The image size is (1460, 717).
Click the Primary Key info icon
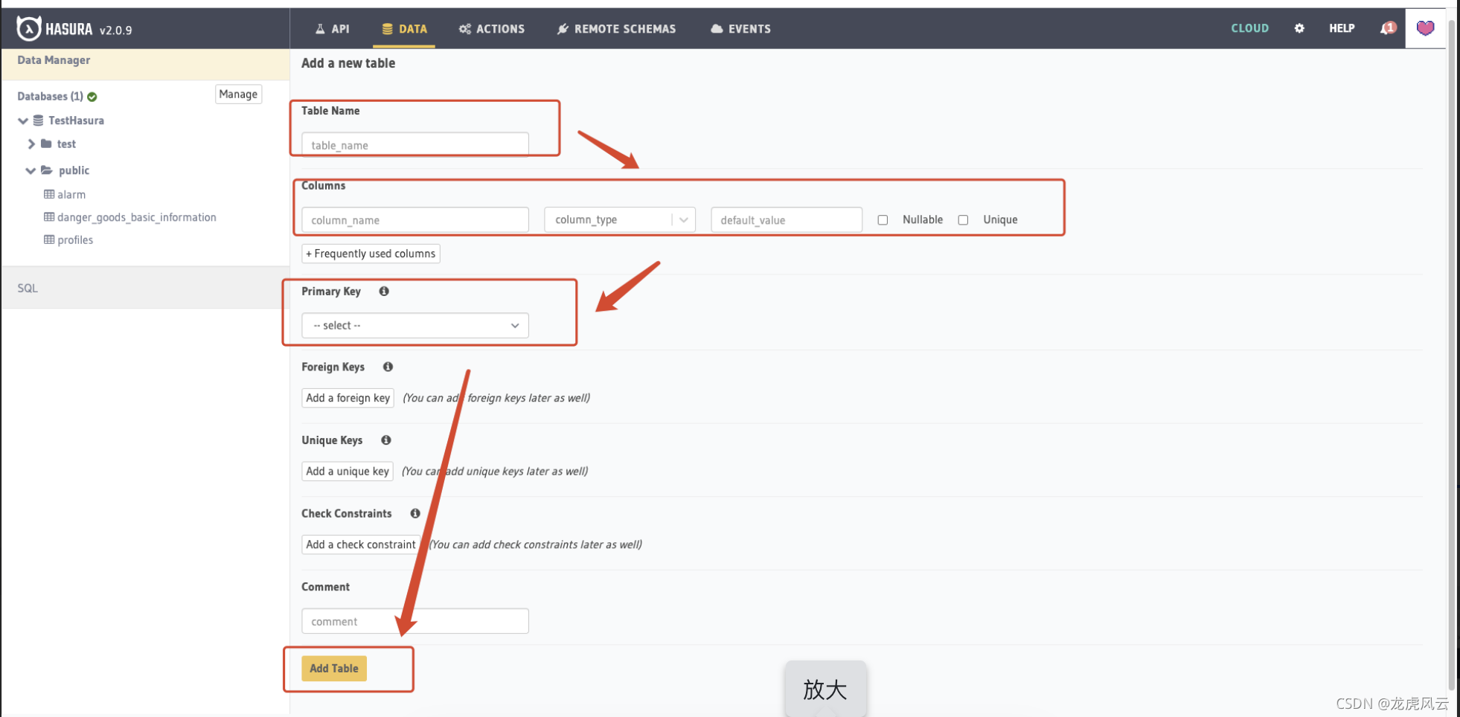pos(384,291)
